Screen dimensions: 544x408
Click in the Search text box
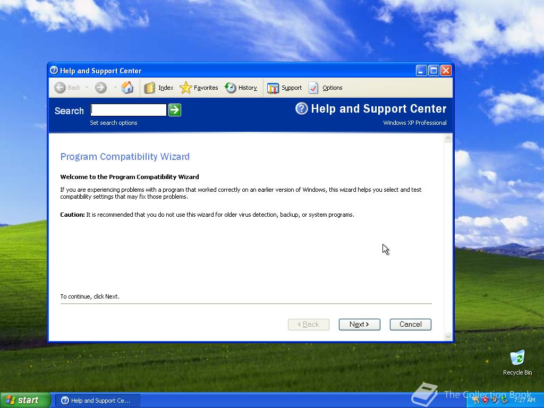129,110
